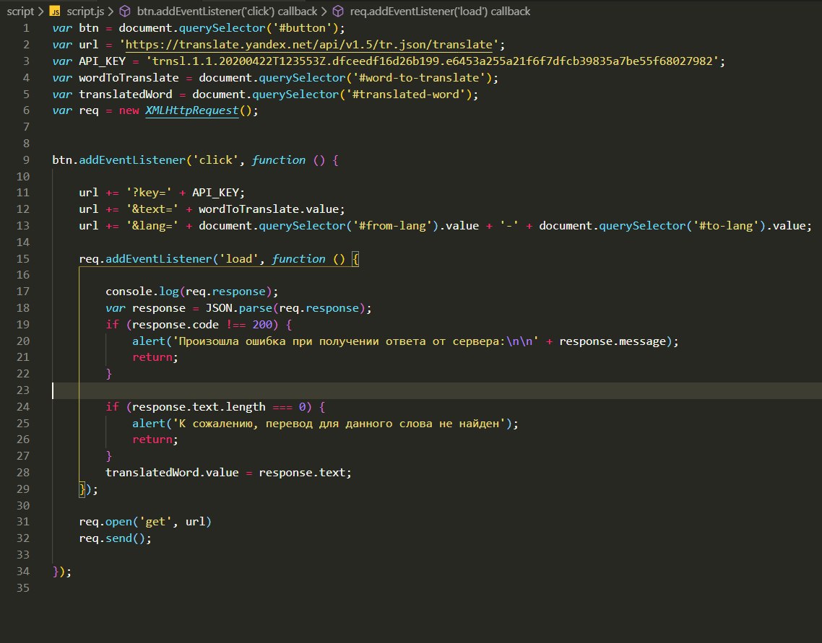Click line number 9 in gutter
This screenshot has height=643, width=822.
tap(26, 159)
